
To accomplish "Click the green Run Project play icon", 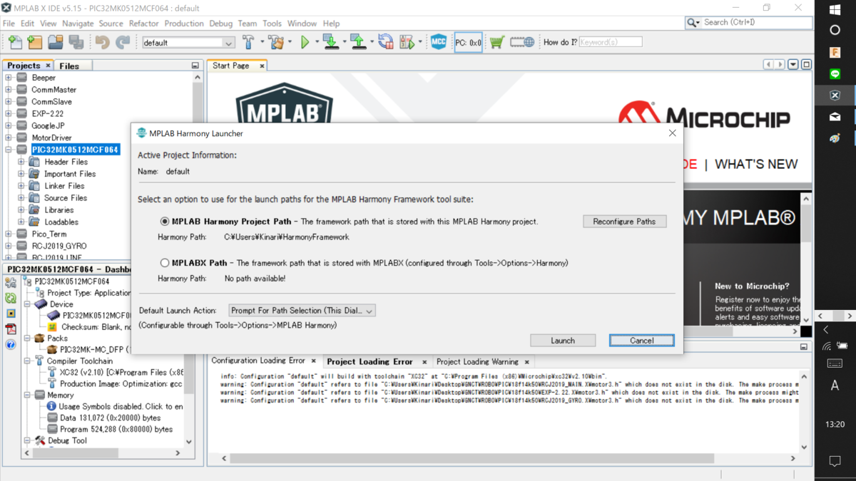I will pos(305,43).
